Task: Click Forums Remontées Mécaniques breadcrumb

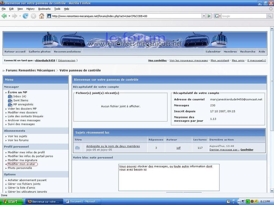Action: click(31, 70)
